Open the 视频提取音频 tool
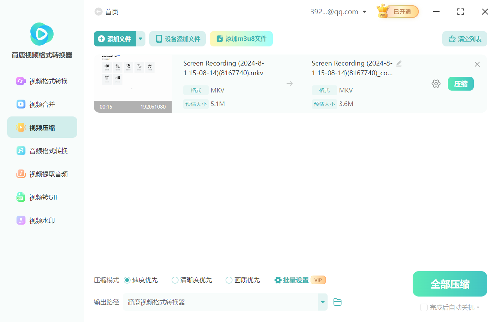This screenshot has height=322, width=497. point(42,174)
